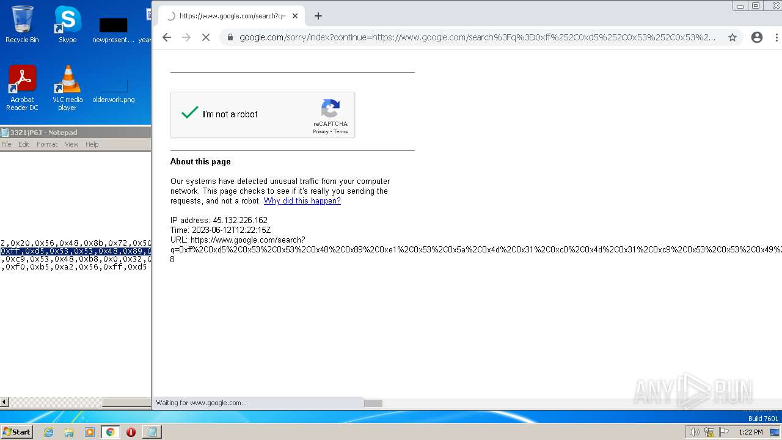
Task: Open Notepad File menu
Action: tap(6, 144)
